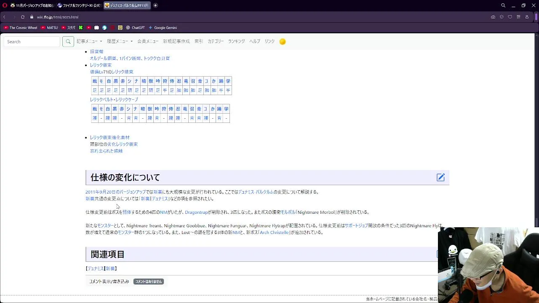Viewport: 539px width, 303px height.
Task: Open the Opera menu logo
Action: 4,5
